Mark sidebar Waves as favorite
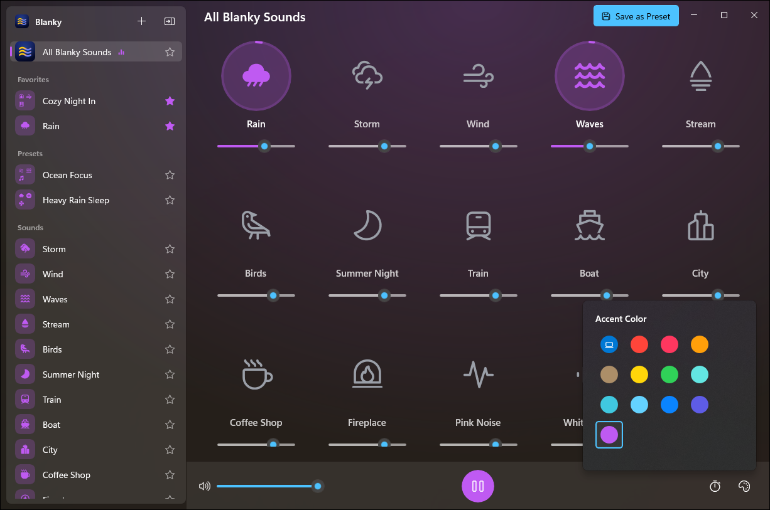This screenshot has height=510, width=770. click(x=170, y=299)
